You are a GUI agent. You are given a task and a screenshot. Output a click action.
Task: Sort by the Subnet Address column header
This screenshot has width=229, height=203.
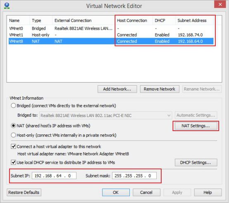[x=192, y=20]
